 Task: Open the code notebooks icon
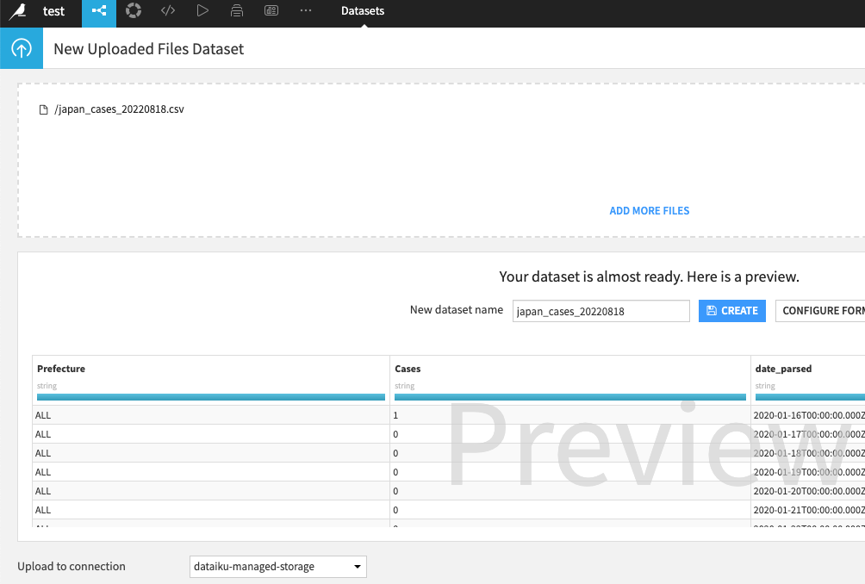(168, 11)
